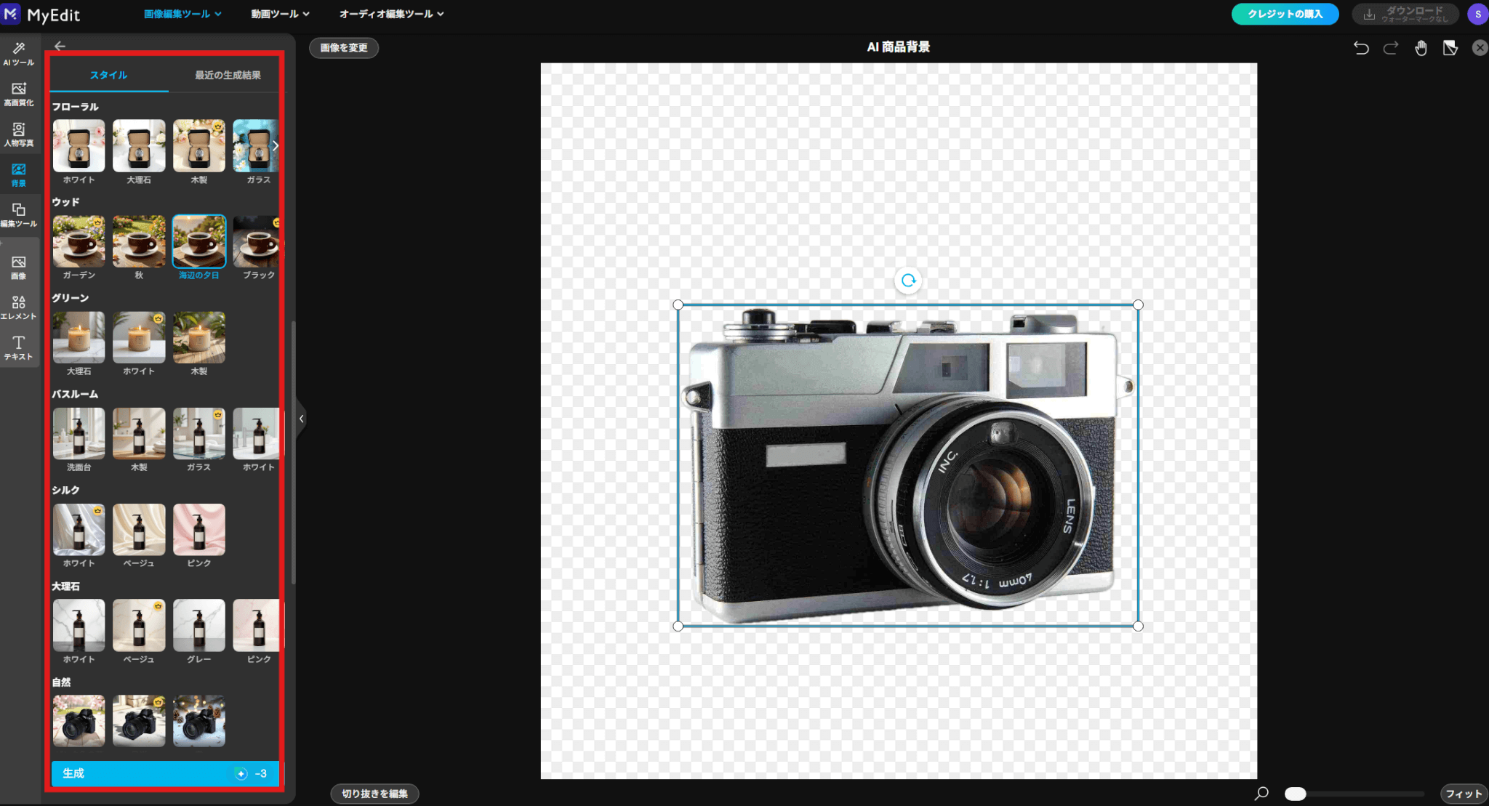
Task: Select the テキスト tool icon
Action: pyautogui.click(x=19, y=347)
